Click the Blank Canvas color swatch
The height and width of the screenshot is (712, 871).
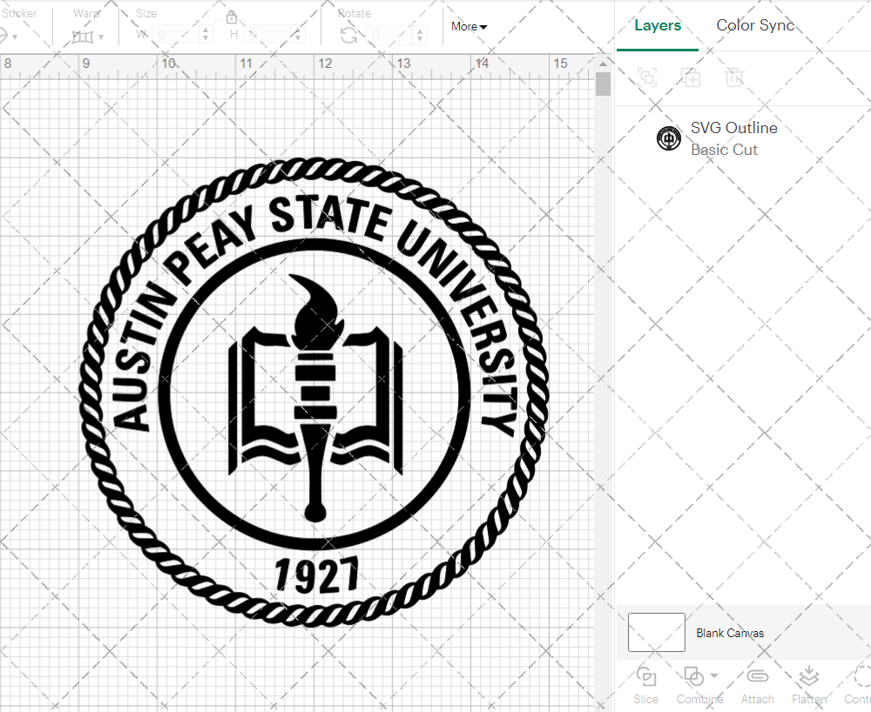[x=656, y=633]
